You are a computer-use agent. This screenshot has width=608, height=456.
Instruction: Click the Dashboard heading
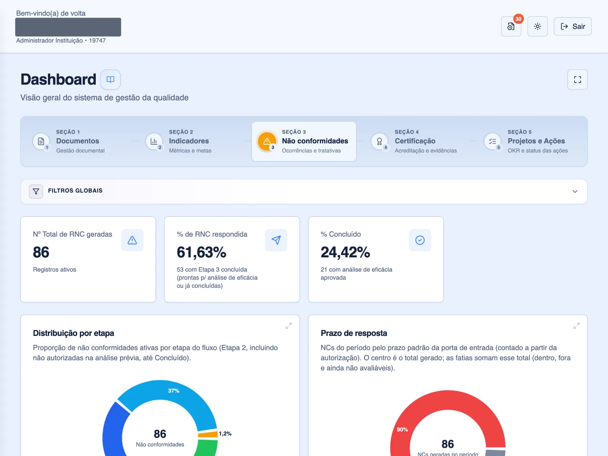pyautogui.click(x=59, y=79)
